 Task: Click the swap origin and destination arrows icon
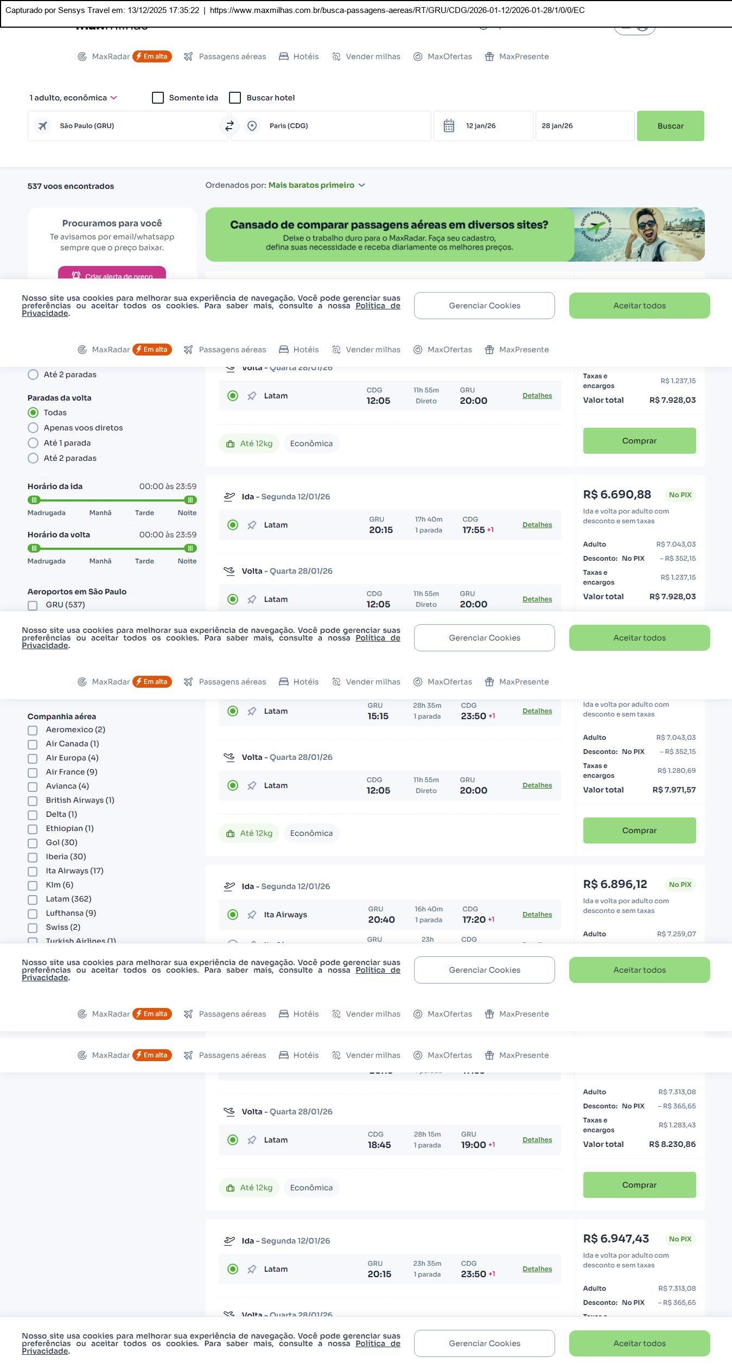coord(230,126)
